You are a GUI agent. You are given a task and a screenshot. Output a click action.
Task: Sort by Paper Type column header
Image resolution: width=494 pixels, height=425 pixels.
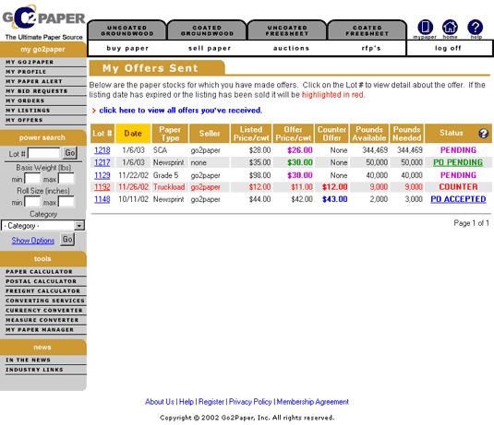coord(170,134)
